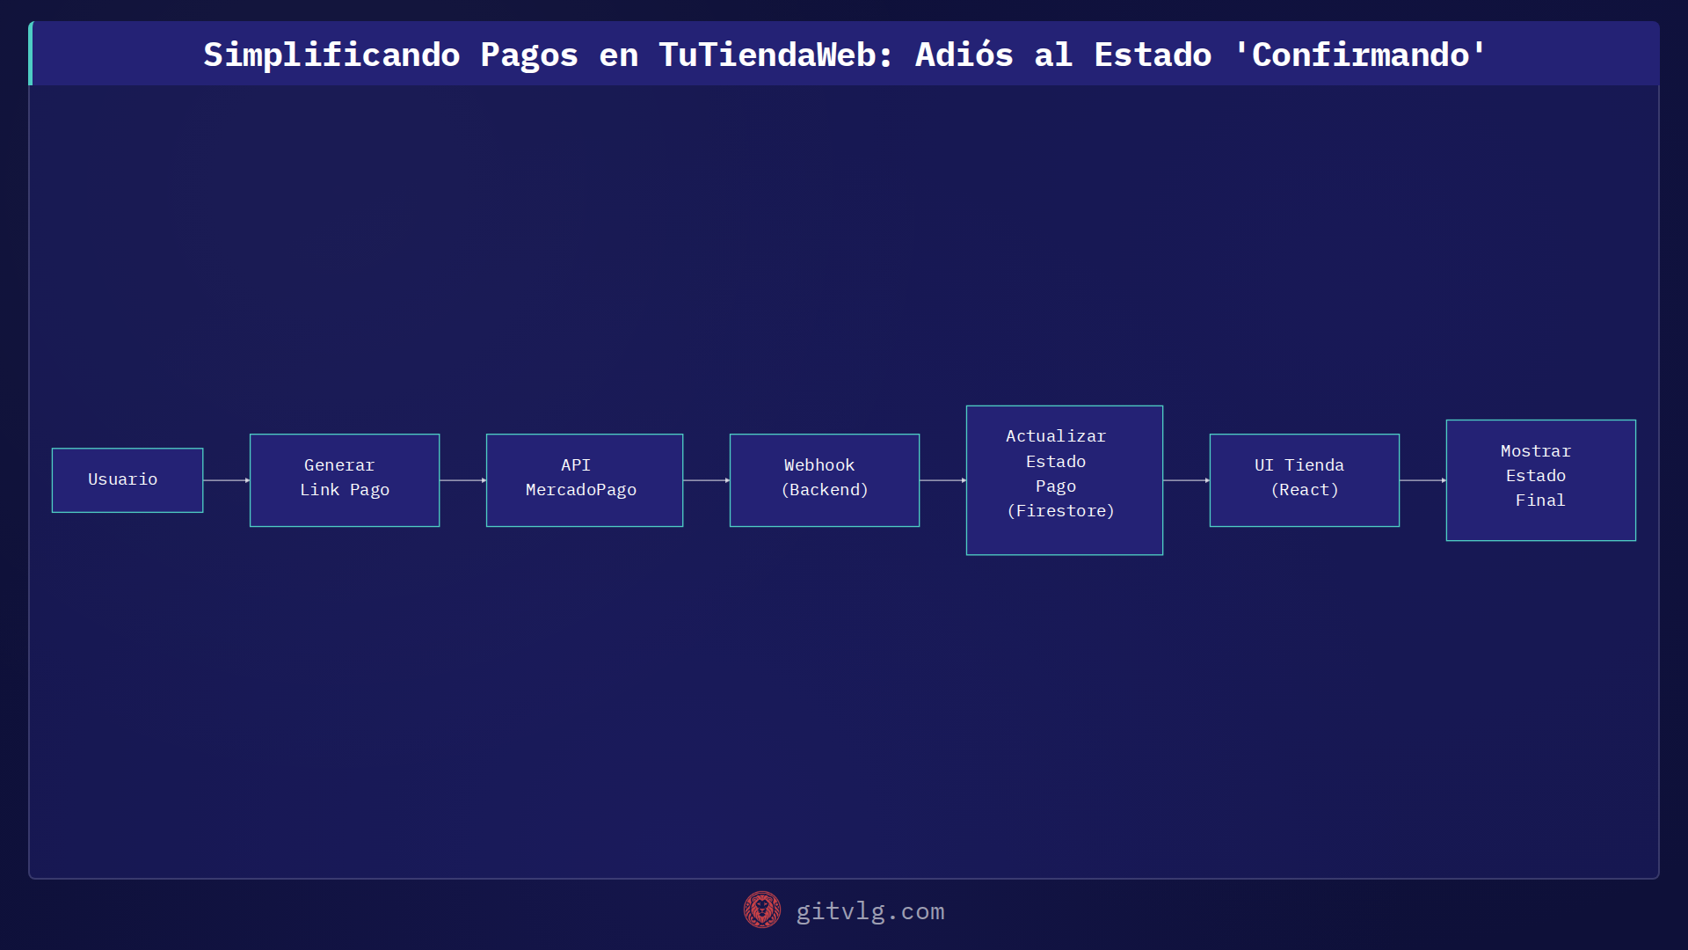Click the Mostrar Estado Final box
Viewport: 1688px width, 950px height.
[x=1541, y=480]
